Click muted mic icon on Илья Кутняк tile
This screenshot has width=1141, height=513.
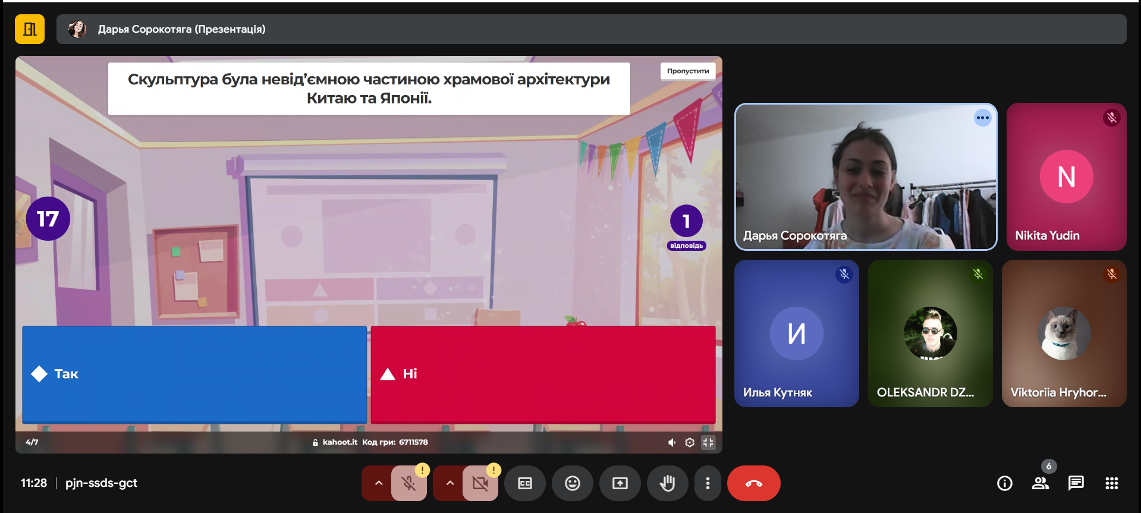(844, 274)
